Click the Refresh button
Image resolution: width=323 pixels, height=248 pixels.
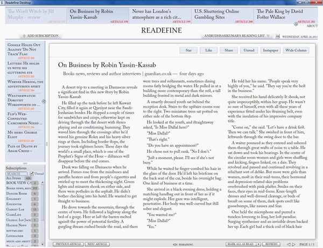pyautogui.click(x=271, y=244)
